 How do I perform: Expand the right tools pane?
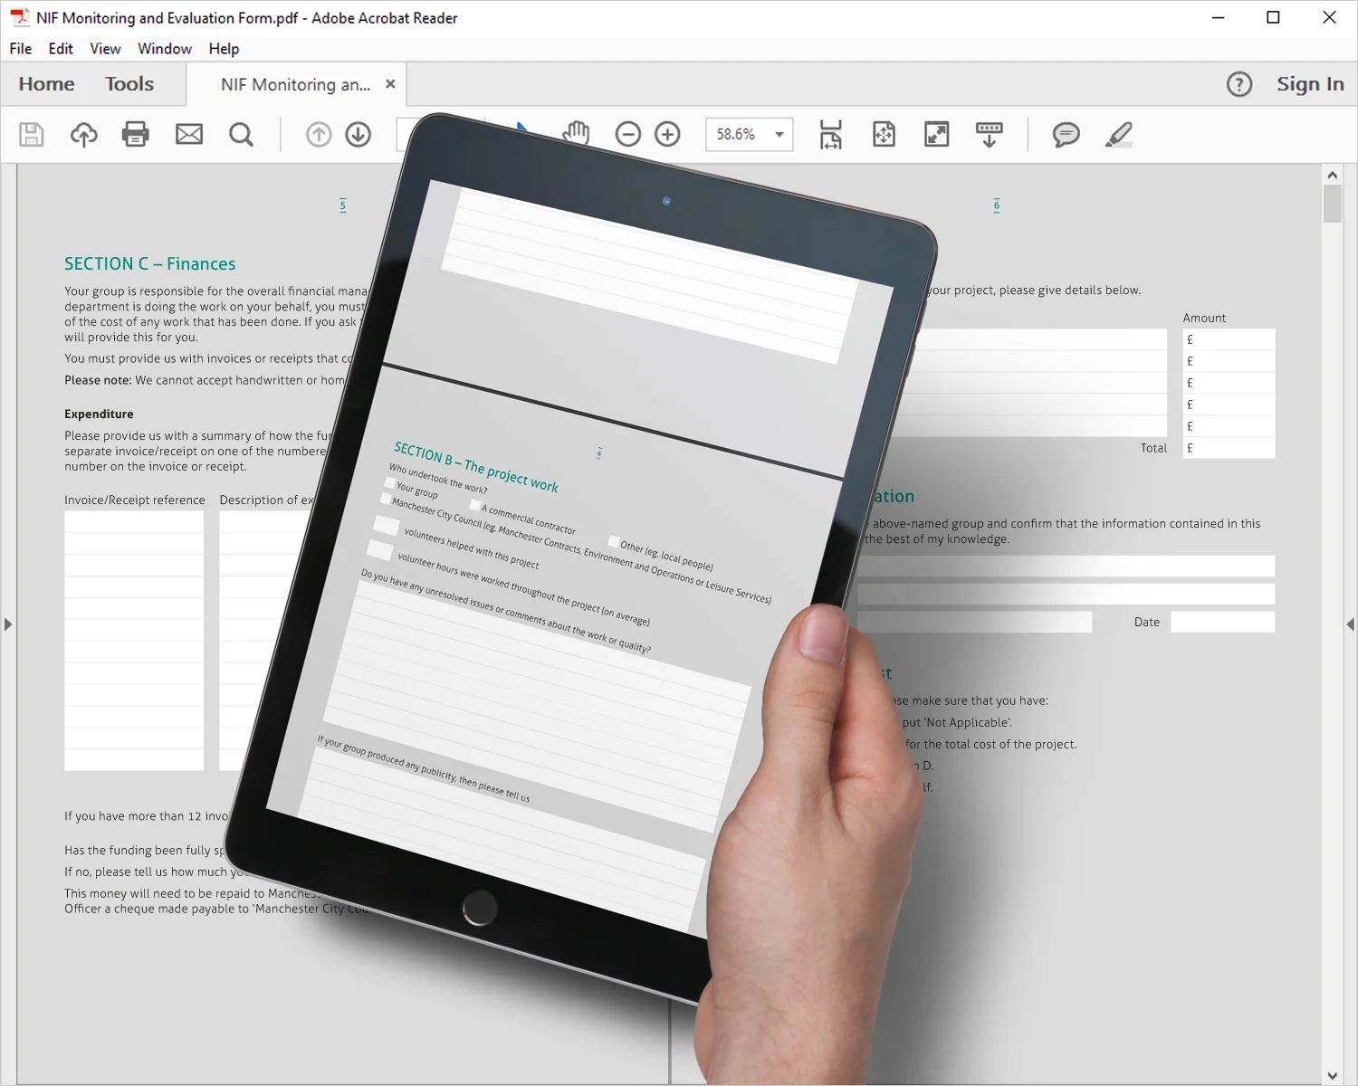coord(1350,624)
